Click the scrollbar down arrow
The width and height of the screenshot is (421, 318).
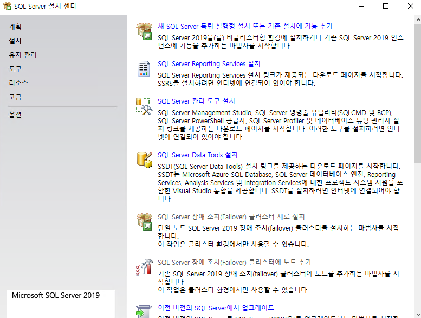(x=418, y=314)
